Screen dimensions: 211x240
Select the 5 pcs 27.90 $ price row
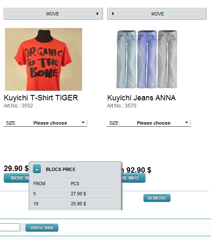click(x=75, y=194)
